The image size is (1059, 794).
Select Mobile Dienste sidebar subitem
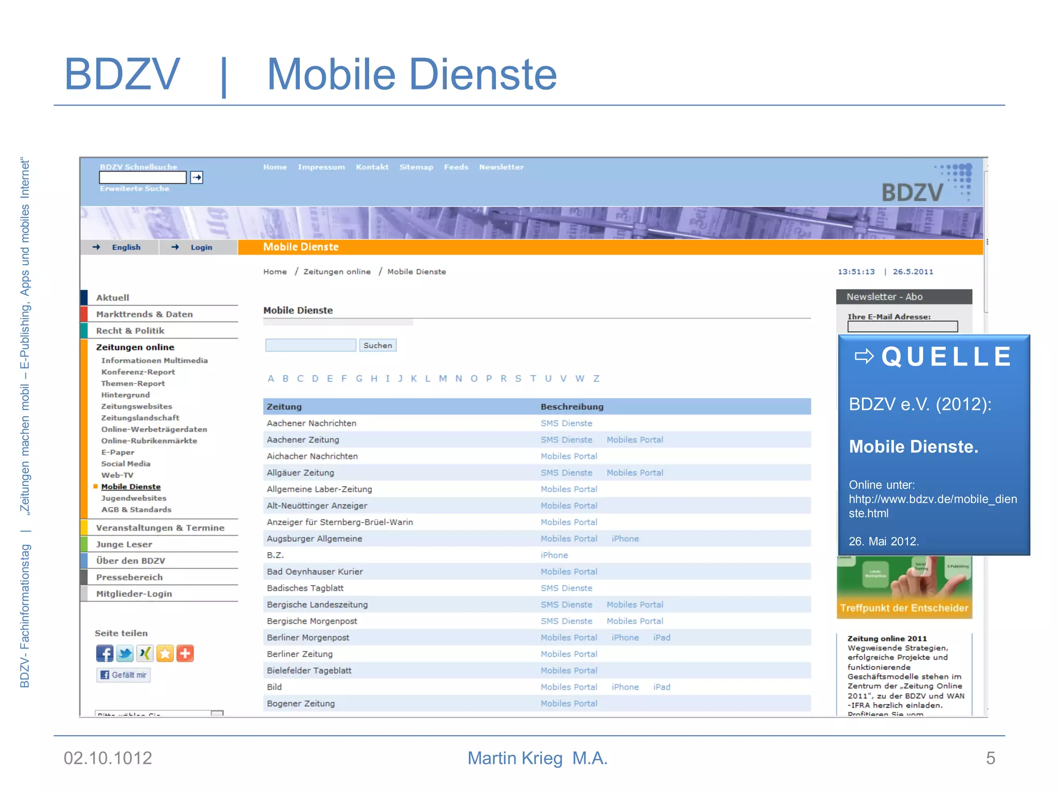(131, 487)
